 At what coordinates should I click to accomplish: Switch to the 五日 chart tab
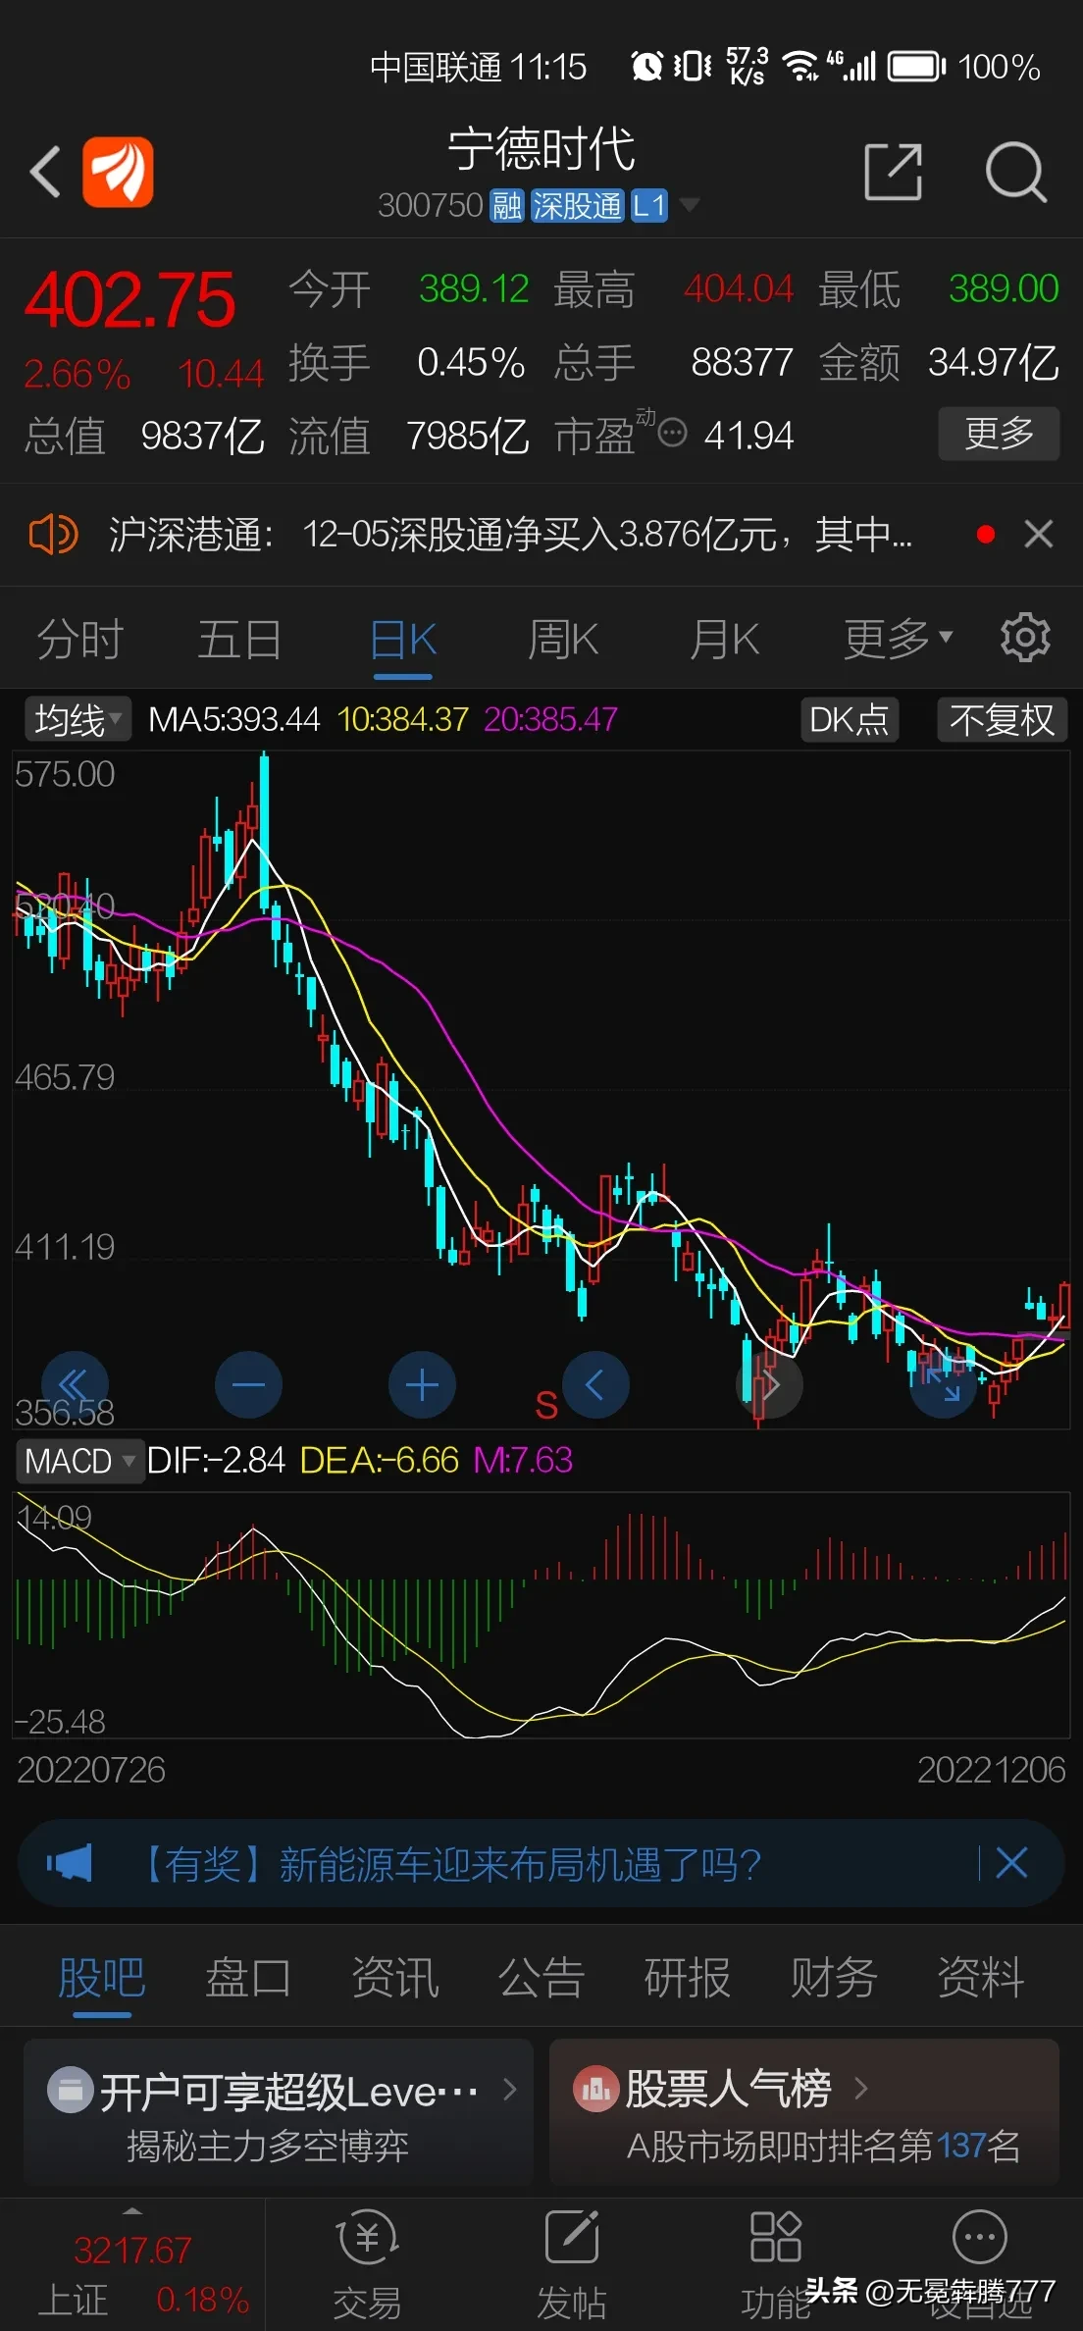point(239,641)
